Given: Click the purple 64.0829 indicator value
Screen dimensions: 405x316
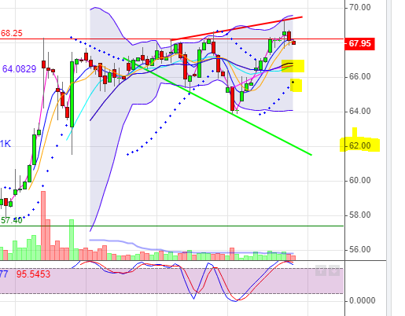Looking at the screenshot, I should click(19, 69).
